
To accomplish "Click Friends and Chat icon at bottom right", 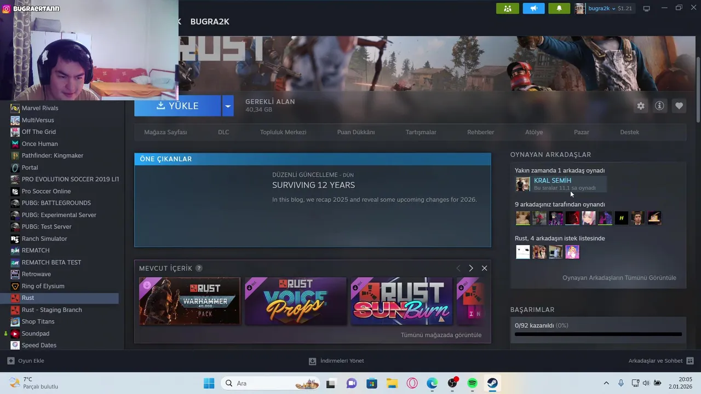I will [x=690, y=361].
